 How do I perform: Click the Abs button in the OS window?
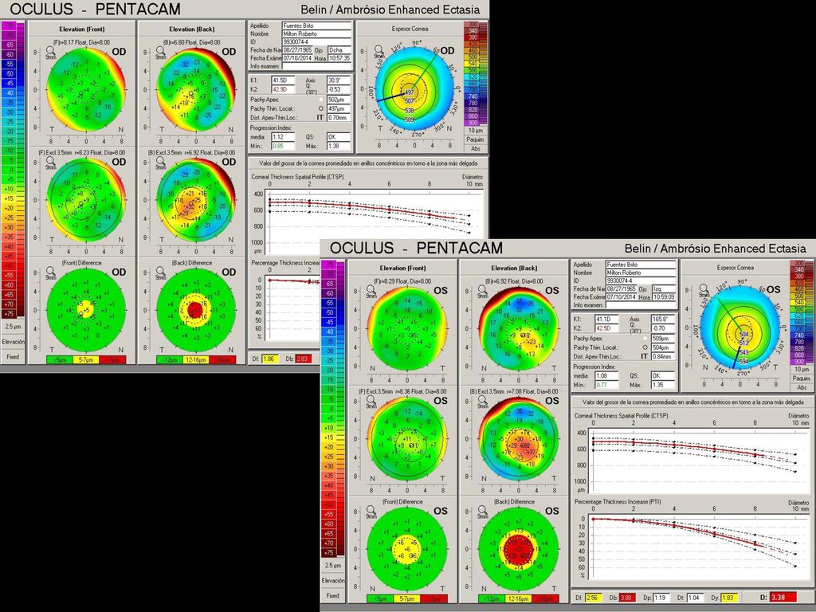pyautogui.click(x=802, y=387)
